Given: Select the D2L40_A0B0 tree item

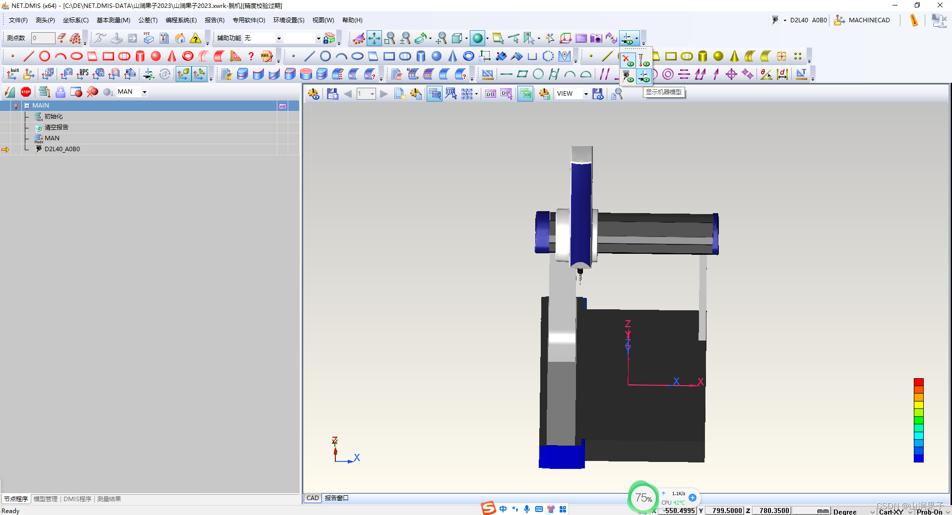Looking at the screenshot, I should tap(62, 149).
